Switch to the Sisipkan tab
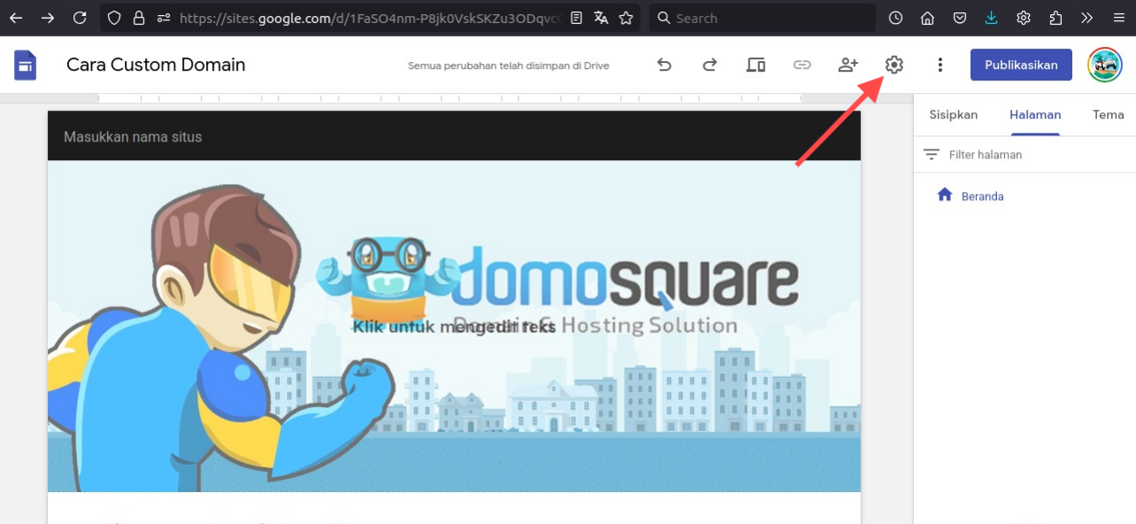The width and height of the screenshot is (1136, 524). (x=953, y=114)
